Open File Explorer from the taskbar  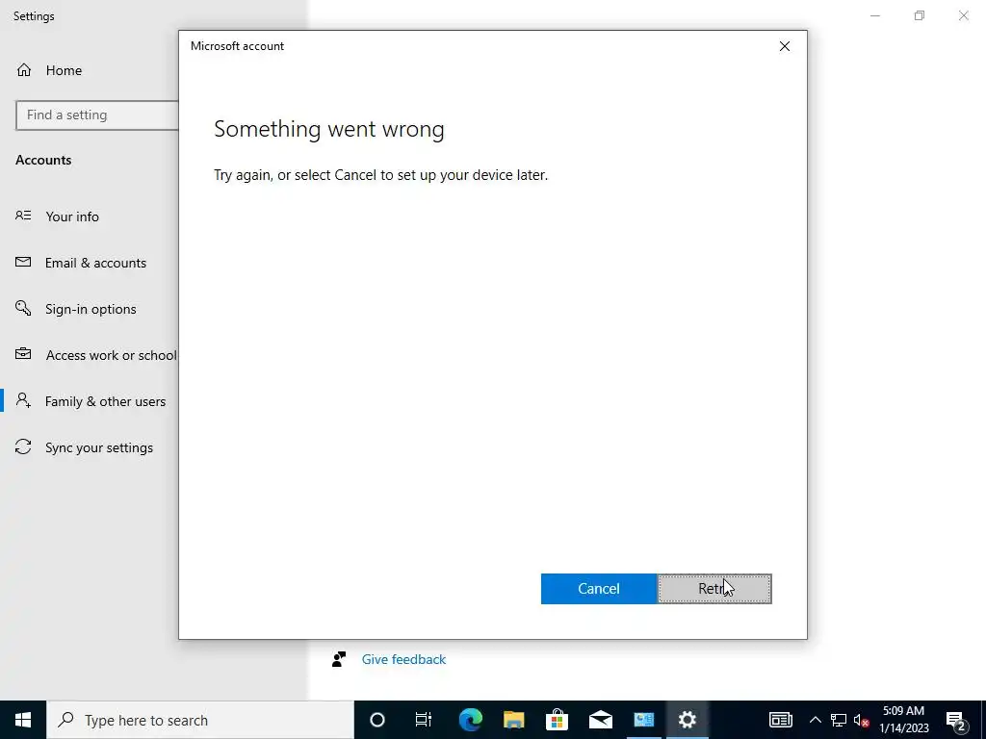(514, 720)
